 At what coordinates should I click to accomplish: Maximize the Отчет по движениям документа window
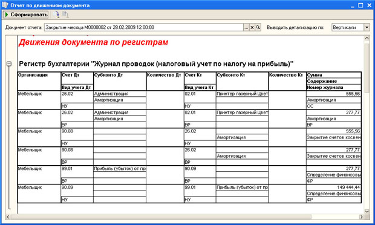pyautogui.click(x=360, y=5)
